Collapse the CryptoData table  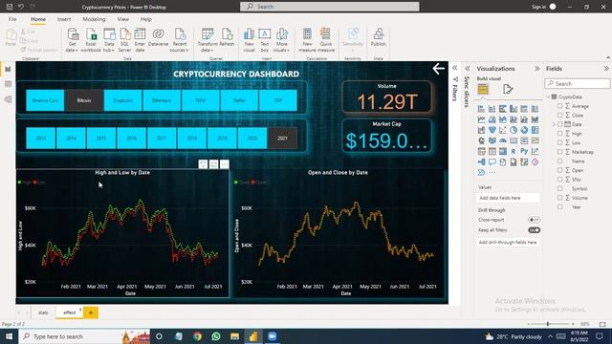[x=548, y=97]
